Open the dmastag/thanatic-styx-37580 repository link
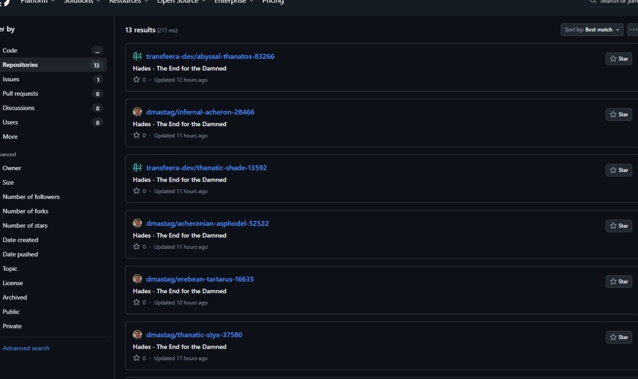Viewport: 638px width, 379px height. pos(194,335)
